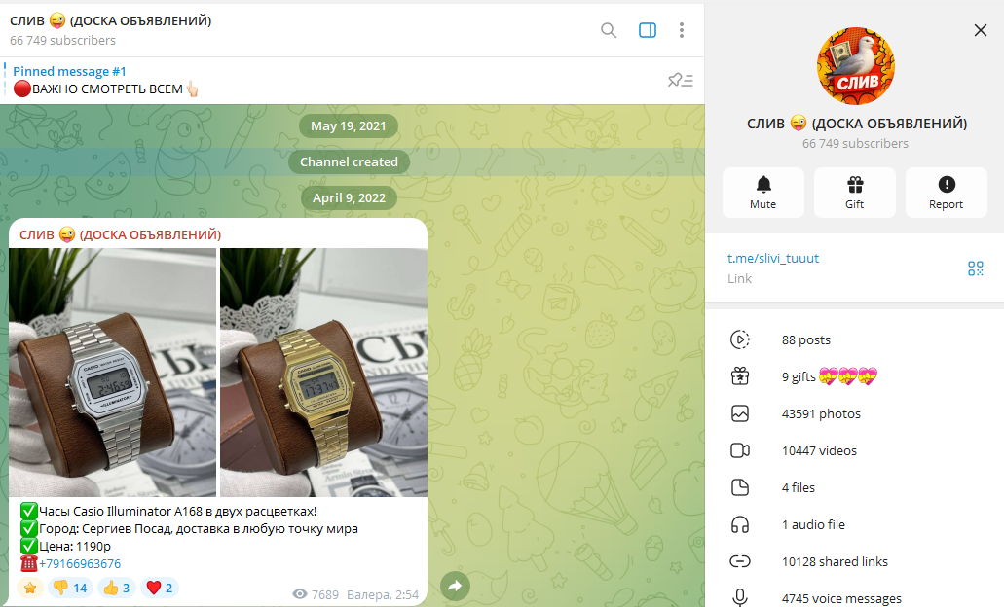Show the QR code for the channel link
The image size is (1004, 607).
tap(975, 268)
